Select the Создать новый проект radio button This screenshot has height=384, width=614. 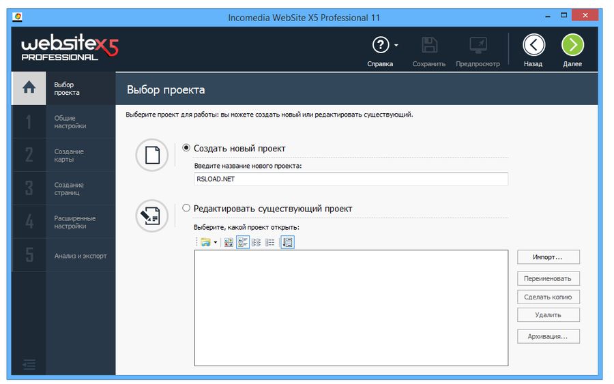(186, 148)
